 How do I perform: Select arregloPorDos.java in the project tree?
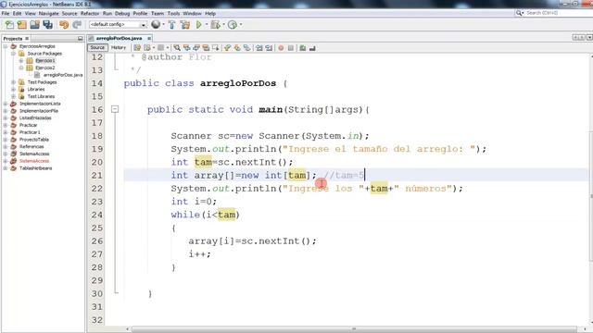pos(63,75)
